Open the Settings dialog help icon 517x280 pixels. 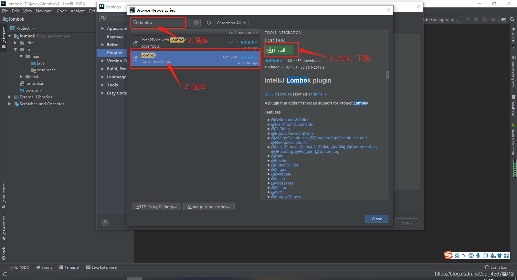tap(105, 222)
